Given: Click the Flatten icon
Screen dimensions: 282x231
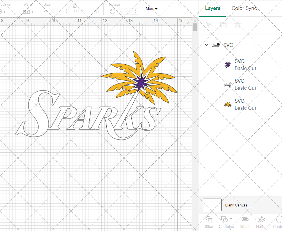Looking at the screenshot, I should [x=261, y=219].
